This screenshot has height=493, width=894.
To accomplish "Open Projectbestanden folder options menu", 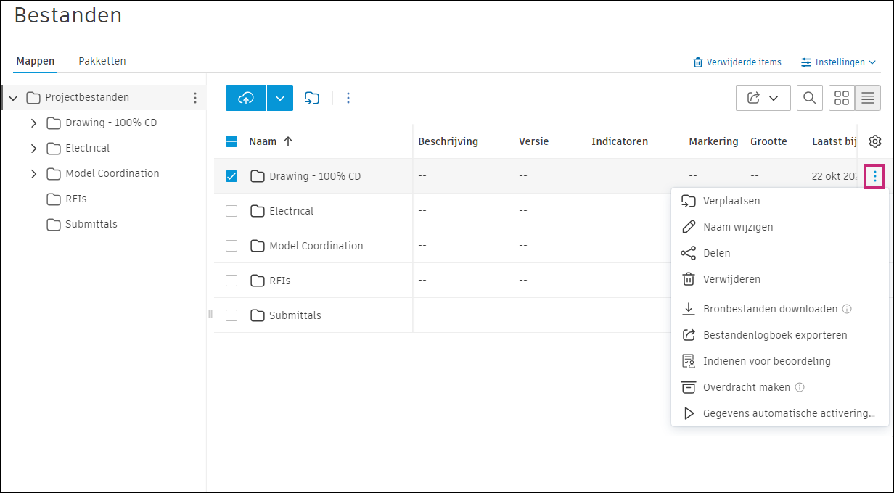I will (x=194, y=98).
